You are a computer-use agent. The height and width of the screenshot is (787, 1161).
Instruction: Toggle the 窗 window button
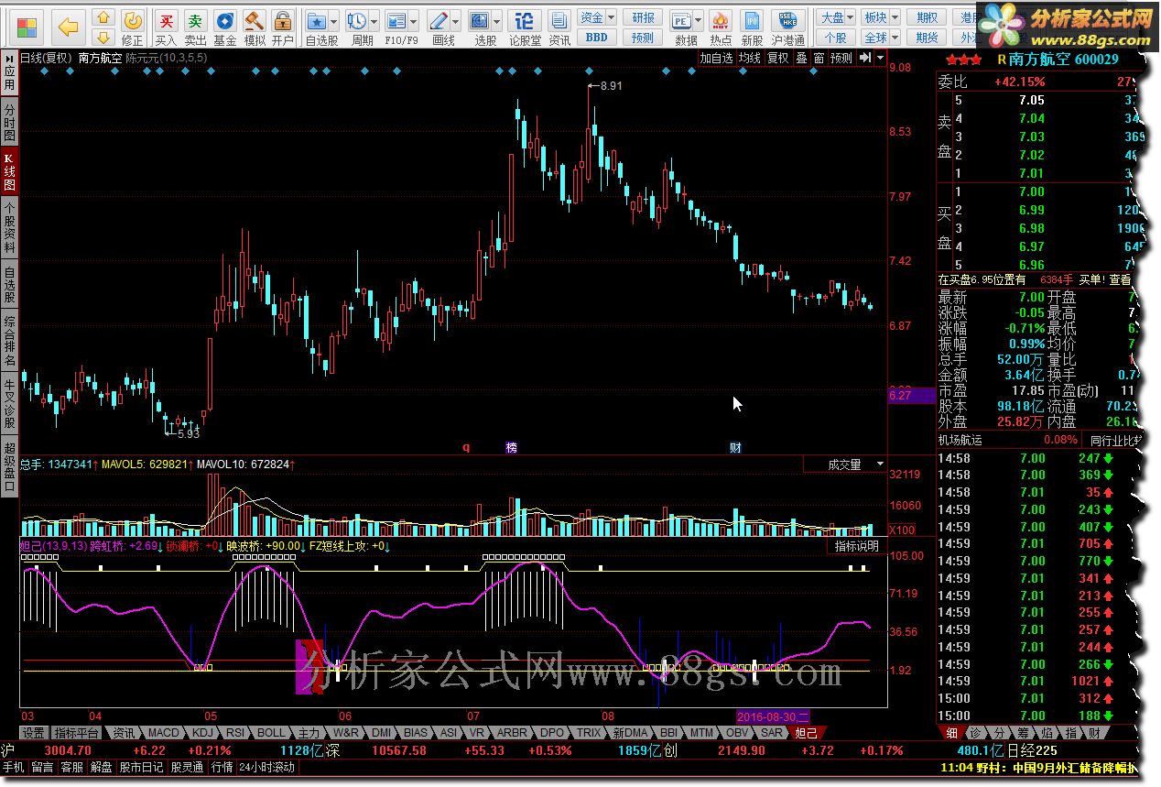(819, 58)
